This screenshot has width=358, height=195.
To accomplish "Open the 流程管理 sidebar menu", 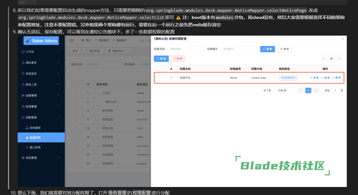I will tap(41, 96).
